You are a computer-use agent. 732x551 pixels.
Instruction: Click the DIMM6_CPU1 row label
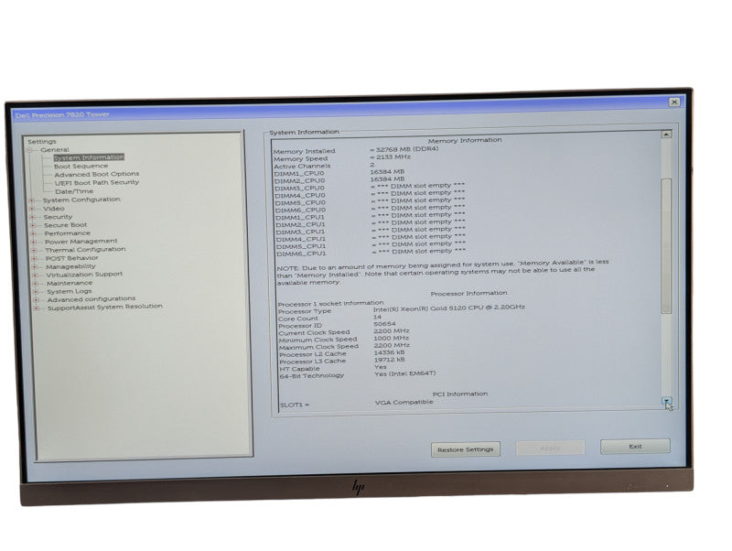click(301, 254)
